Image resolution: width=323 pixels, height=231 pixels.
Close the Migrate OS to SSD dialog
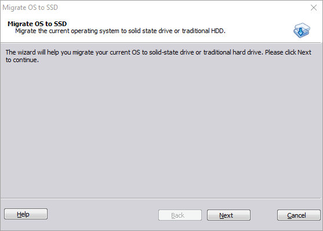click(314, 8)
